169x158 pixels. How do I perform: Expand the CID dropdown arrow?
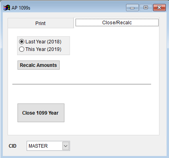(66, 146)
